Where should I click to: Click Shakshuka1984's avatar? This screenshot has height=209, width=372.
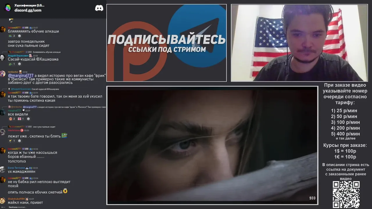[3, 201]
